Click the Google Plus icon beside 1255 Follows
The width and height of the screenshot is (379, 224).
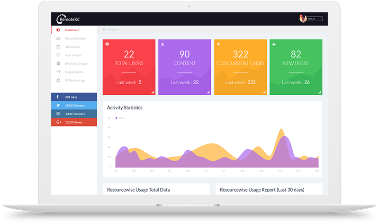click(58, 122)
